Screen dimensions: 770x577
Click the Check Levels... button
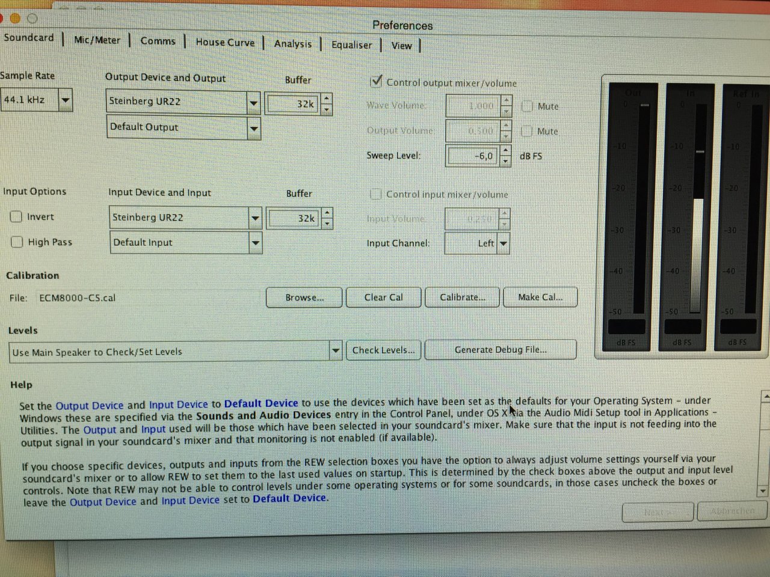point(384,350)
